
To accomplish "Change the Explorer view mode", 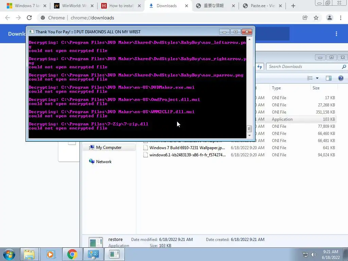I will (310, 78).
